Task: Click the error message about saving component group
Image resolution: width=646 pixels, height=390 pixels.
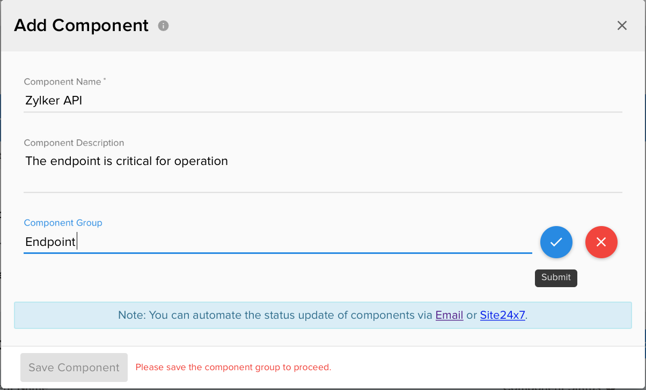Action: [x=233, y=367]
